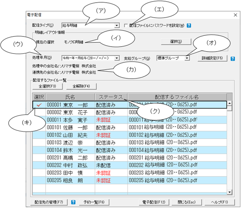Select row 000011 本多 寛子
242x208 pixels.
pos(130,120)
